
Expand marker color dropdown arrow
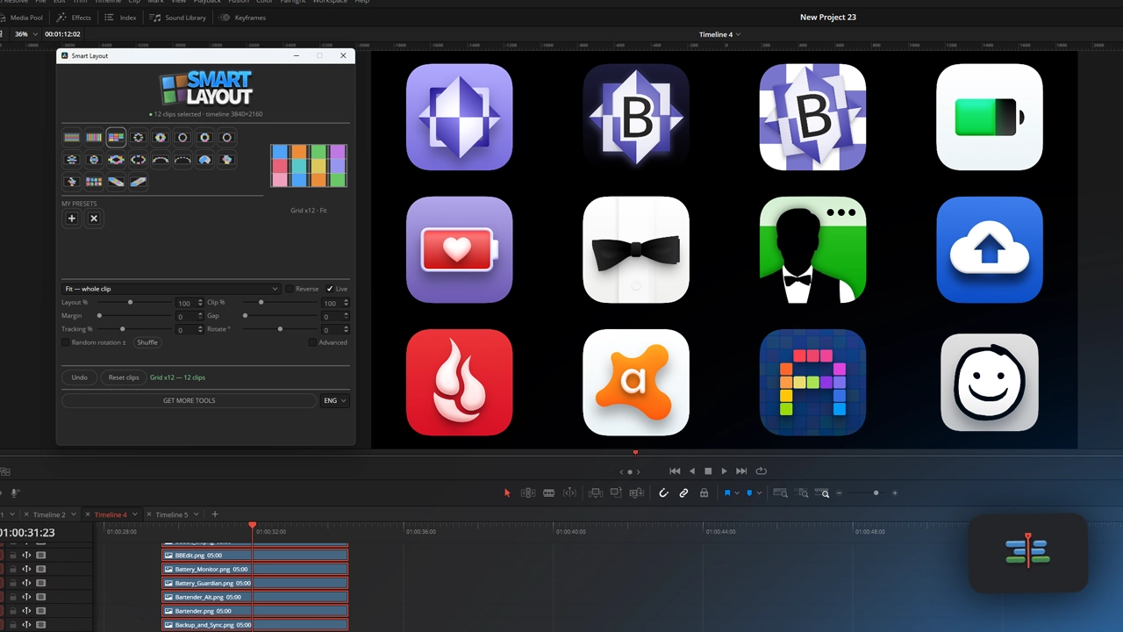point(758,493)
